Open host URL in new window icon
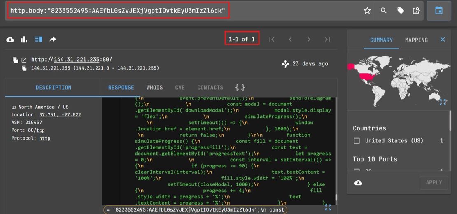Viewport: 457px width, 214px height. pos(24,60)
